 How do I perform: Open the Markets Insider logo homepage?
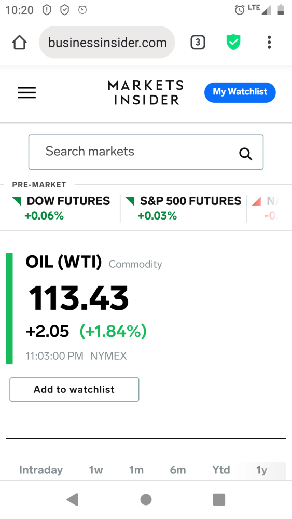click(x=146, y=92)
